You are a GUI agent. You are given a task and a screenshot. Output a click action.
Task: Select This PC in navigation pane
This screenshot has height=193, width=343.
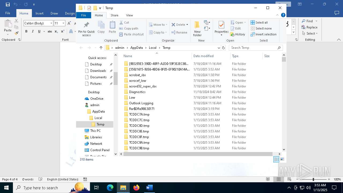point(95,131)
